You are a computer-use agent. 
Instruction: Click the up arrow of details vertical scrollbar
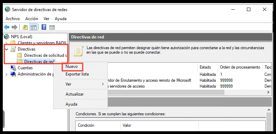point(269,110)
